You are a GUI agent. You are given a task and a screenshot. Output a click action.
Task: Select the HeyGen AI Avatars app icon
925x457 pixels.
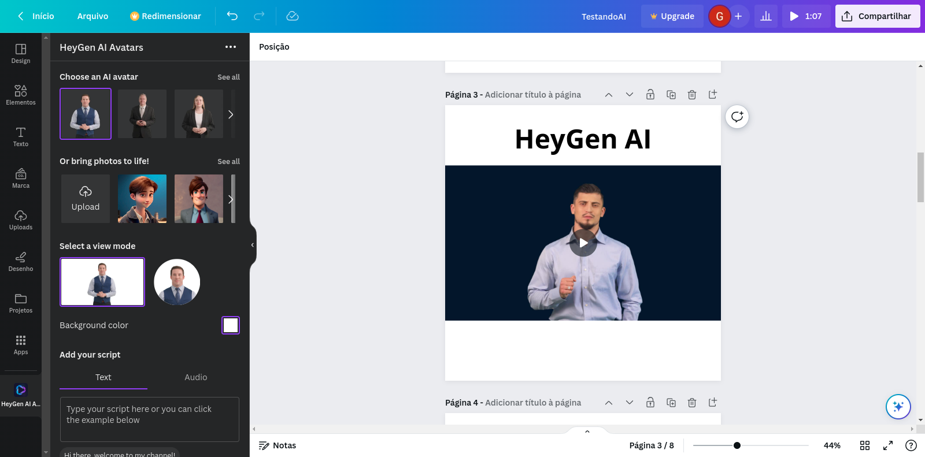point(21,395)
